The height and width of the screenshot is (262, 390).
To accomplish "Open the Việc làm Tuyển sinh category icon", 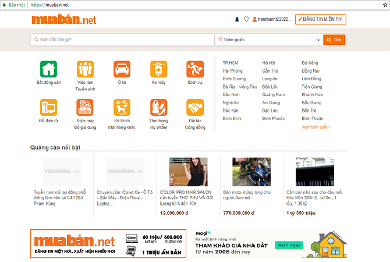I will tap(85, 69).
